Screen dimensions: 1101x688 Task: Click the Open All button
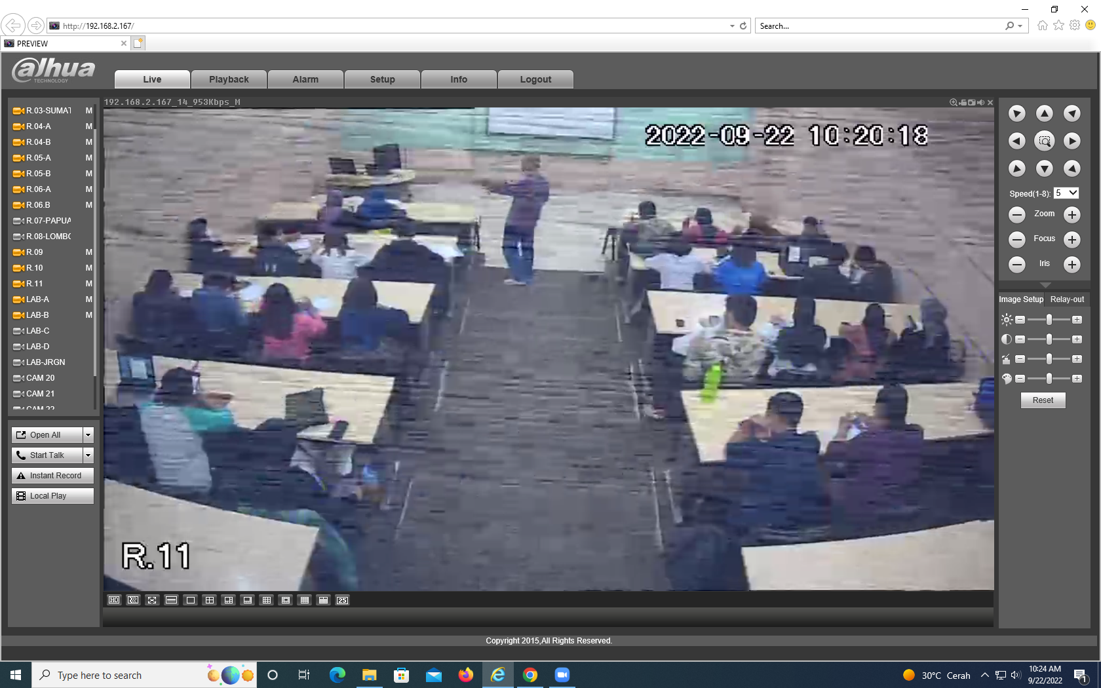point(47,434)
